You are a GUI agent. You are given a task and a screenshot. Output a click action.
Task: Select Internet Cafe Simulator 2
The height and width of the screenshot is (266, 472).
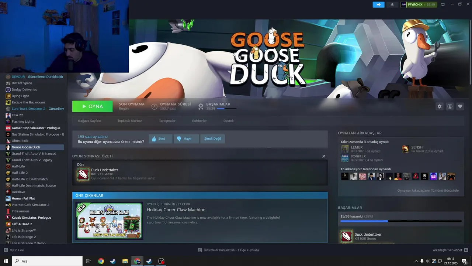31,205
